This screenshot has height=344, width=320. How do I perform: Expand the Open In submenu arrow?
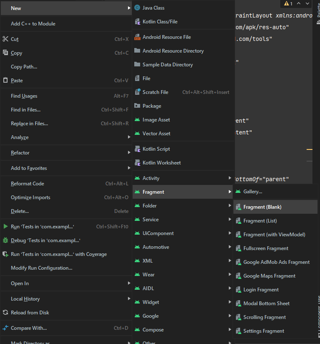click(x=129, y=283)
